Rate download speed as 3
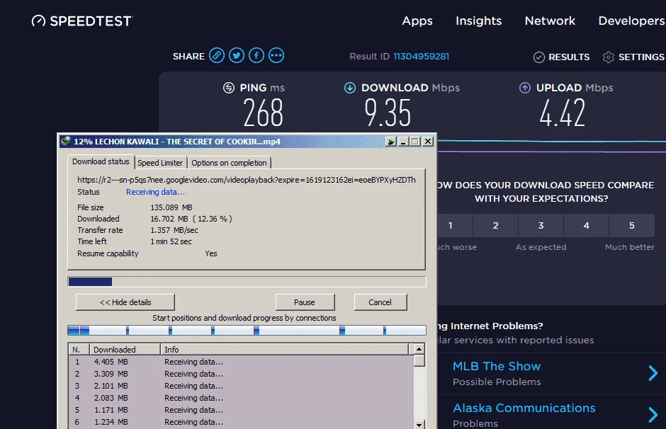This screenshot has height=429, width=666. click(x=541, y=226)
